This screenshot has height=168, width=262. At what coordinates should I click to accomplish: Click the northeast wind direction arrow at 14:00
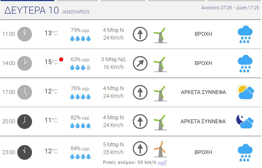(140, 63)
